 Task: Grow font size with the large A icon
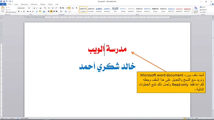[34, 8]
